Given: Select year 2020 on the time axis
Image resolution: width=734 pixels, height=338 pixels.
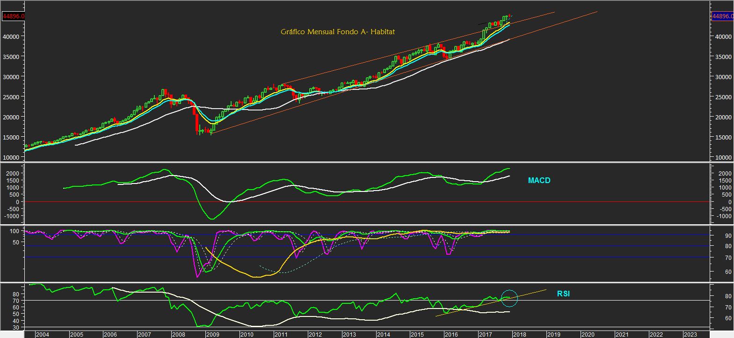Looking at the screenshot, I should [x=588, y=334].
